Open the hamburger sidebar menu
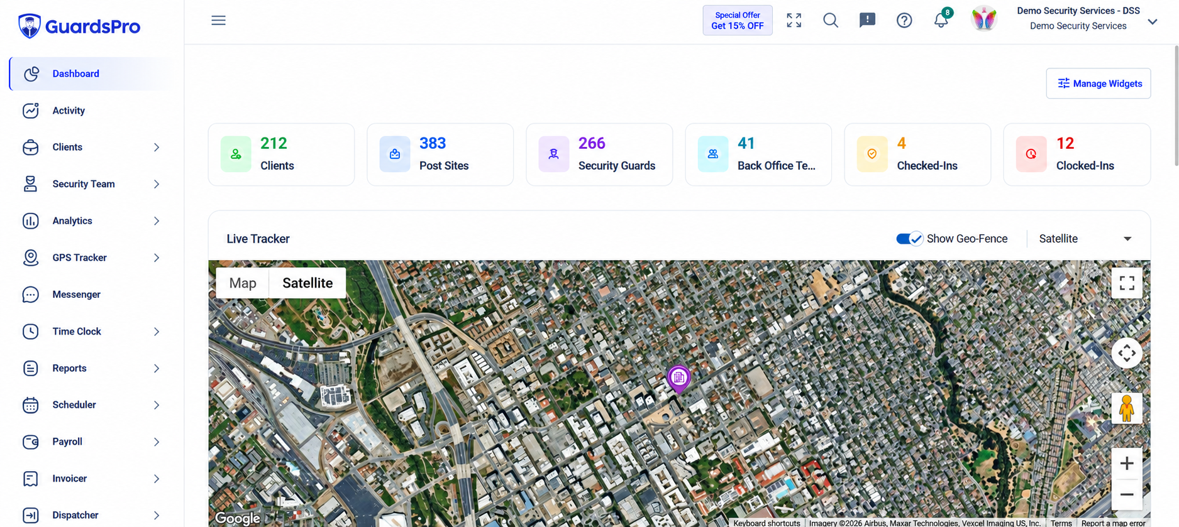 pos(218,21)
